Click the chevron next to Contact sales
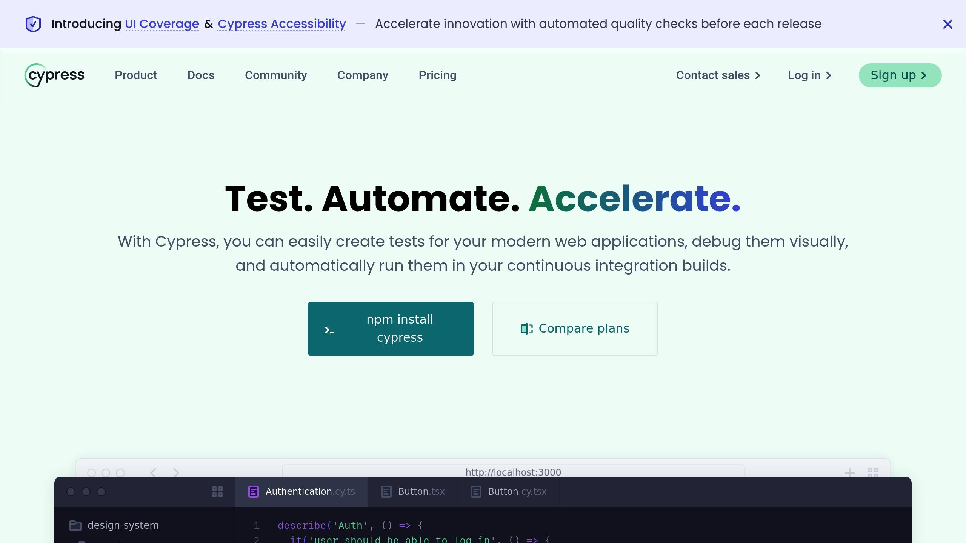The width and height of the screenshot is (966, 543). (x=757, y=75)
